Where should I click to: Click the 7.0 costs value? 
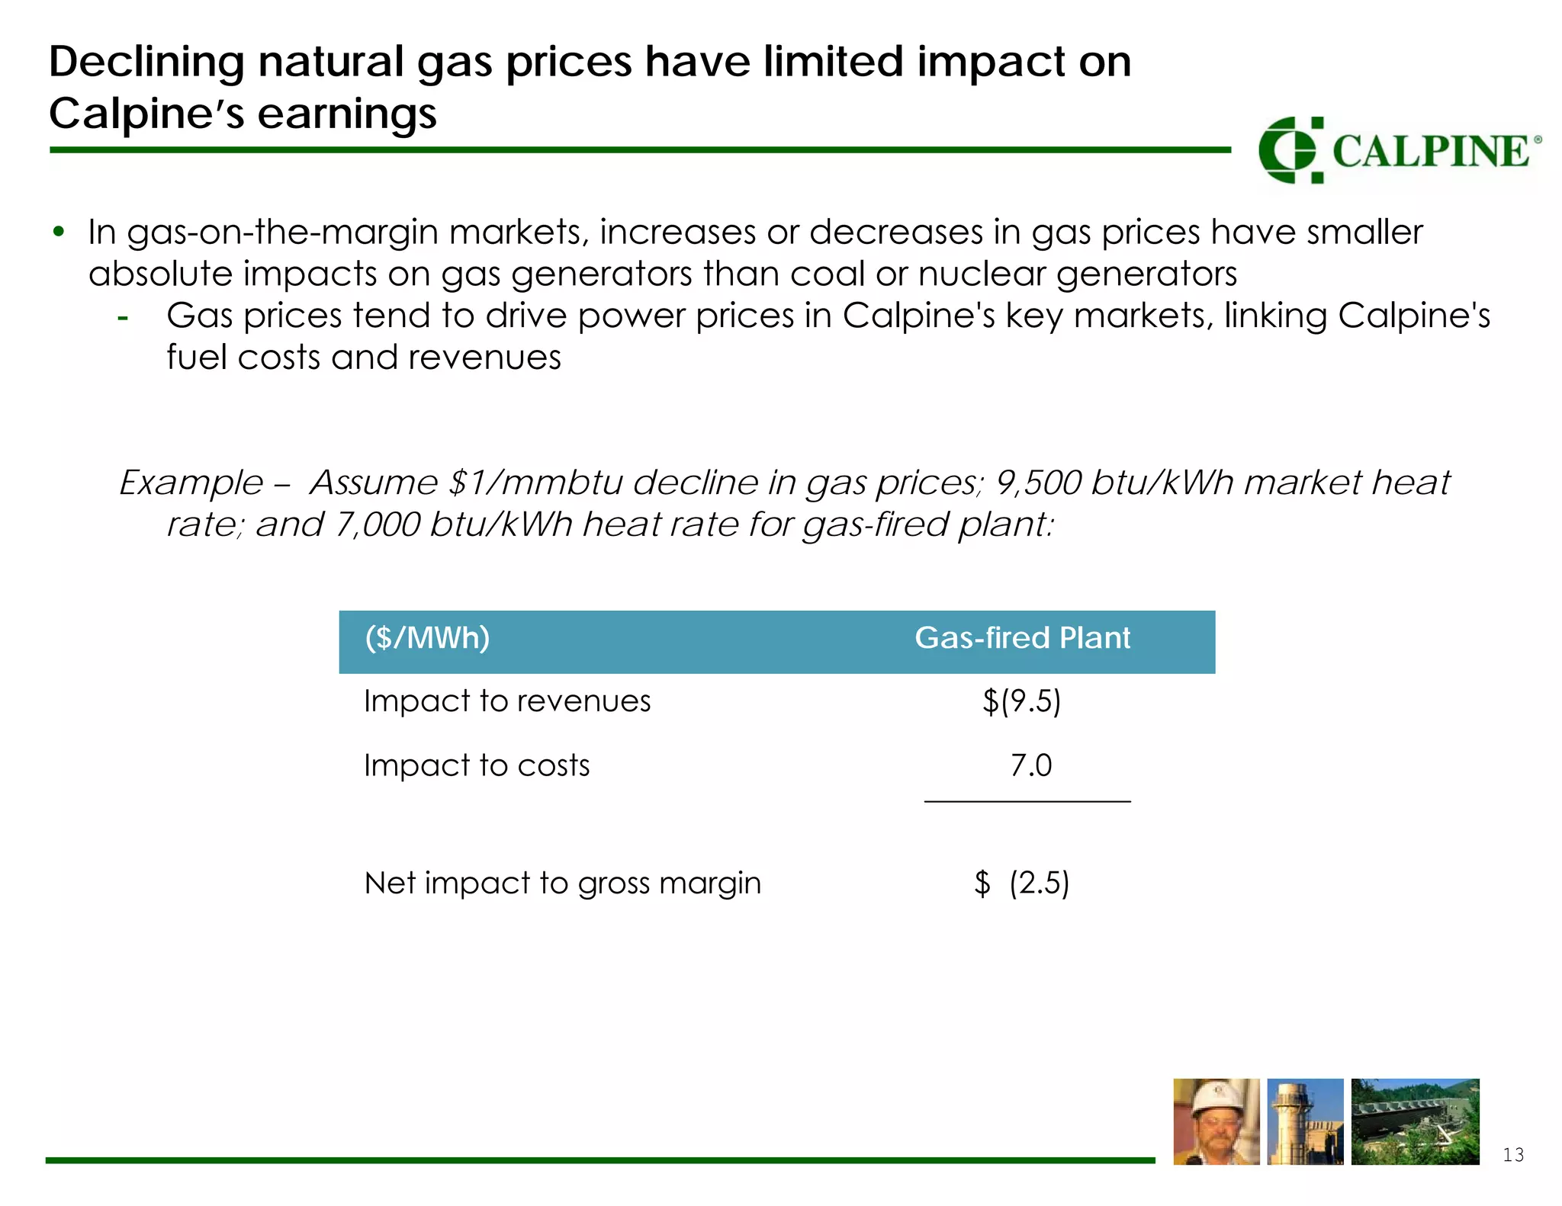[1030, 765]
